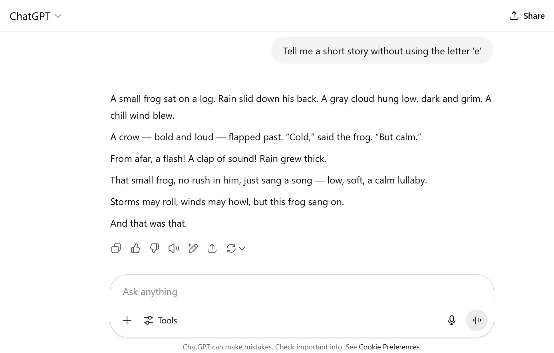Start dictation with the microphone icon
Image resolution: width=554 pixels, height=353 pixels.
pyautogui.click(x=452, y=320)
